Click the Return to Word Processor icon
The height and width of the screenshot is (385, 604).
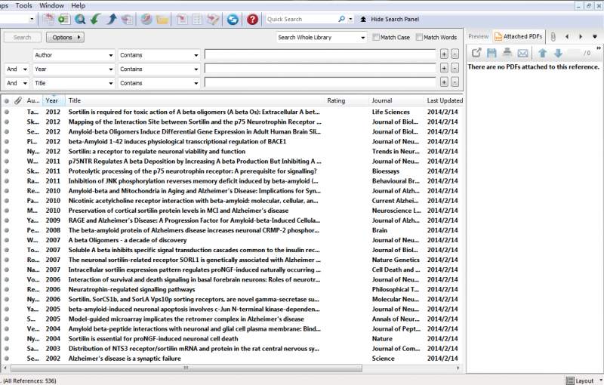[x=213, y=19]
